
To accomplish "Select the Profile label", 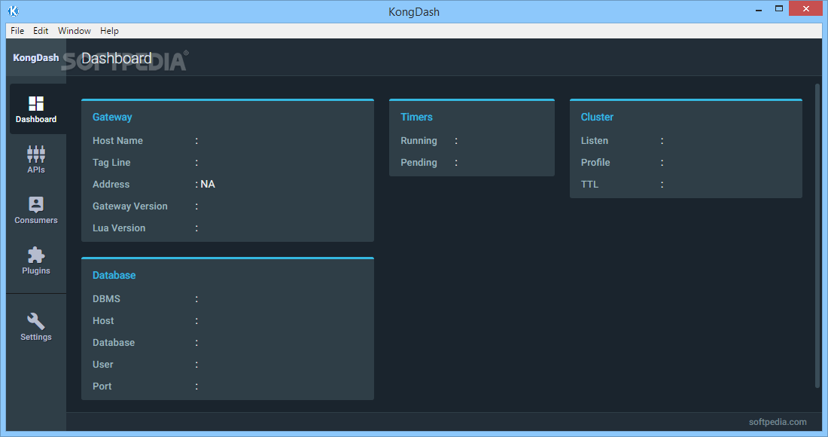I will tap(595, 163).
